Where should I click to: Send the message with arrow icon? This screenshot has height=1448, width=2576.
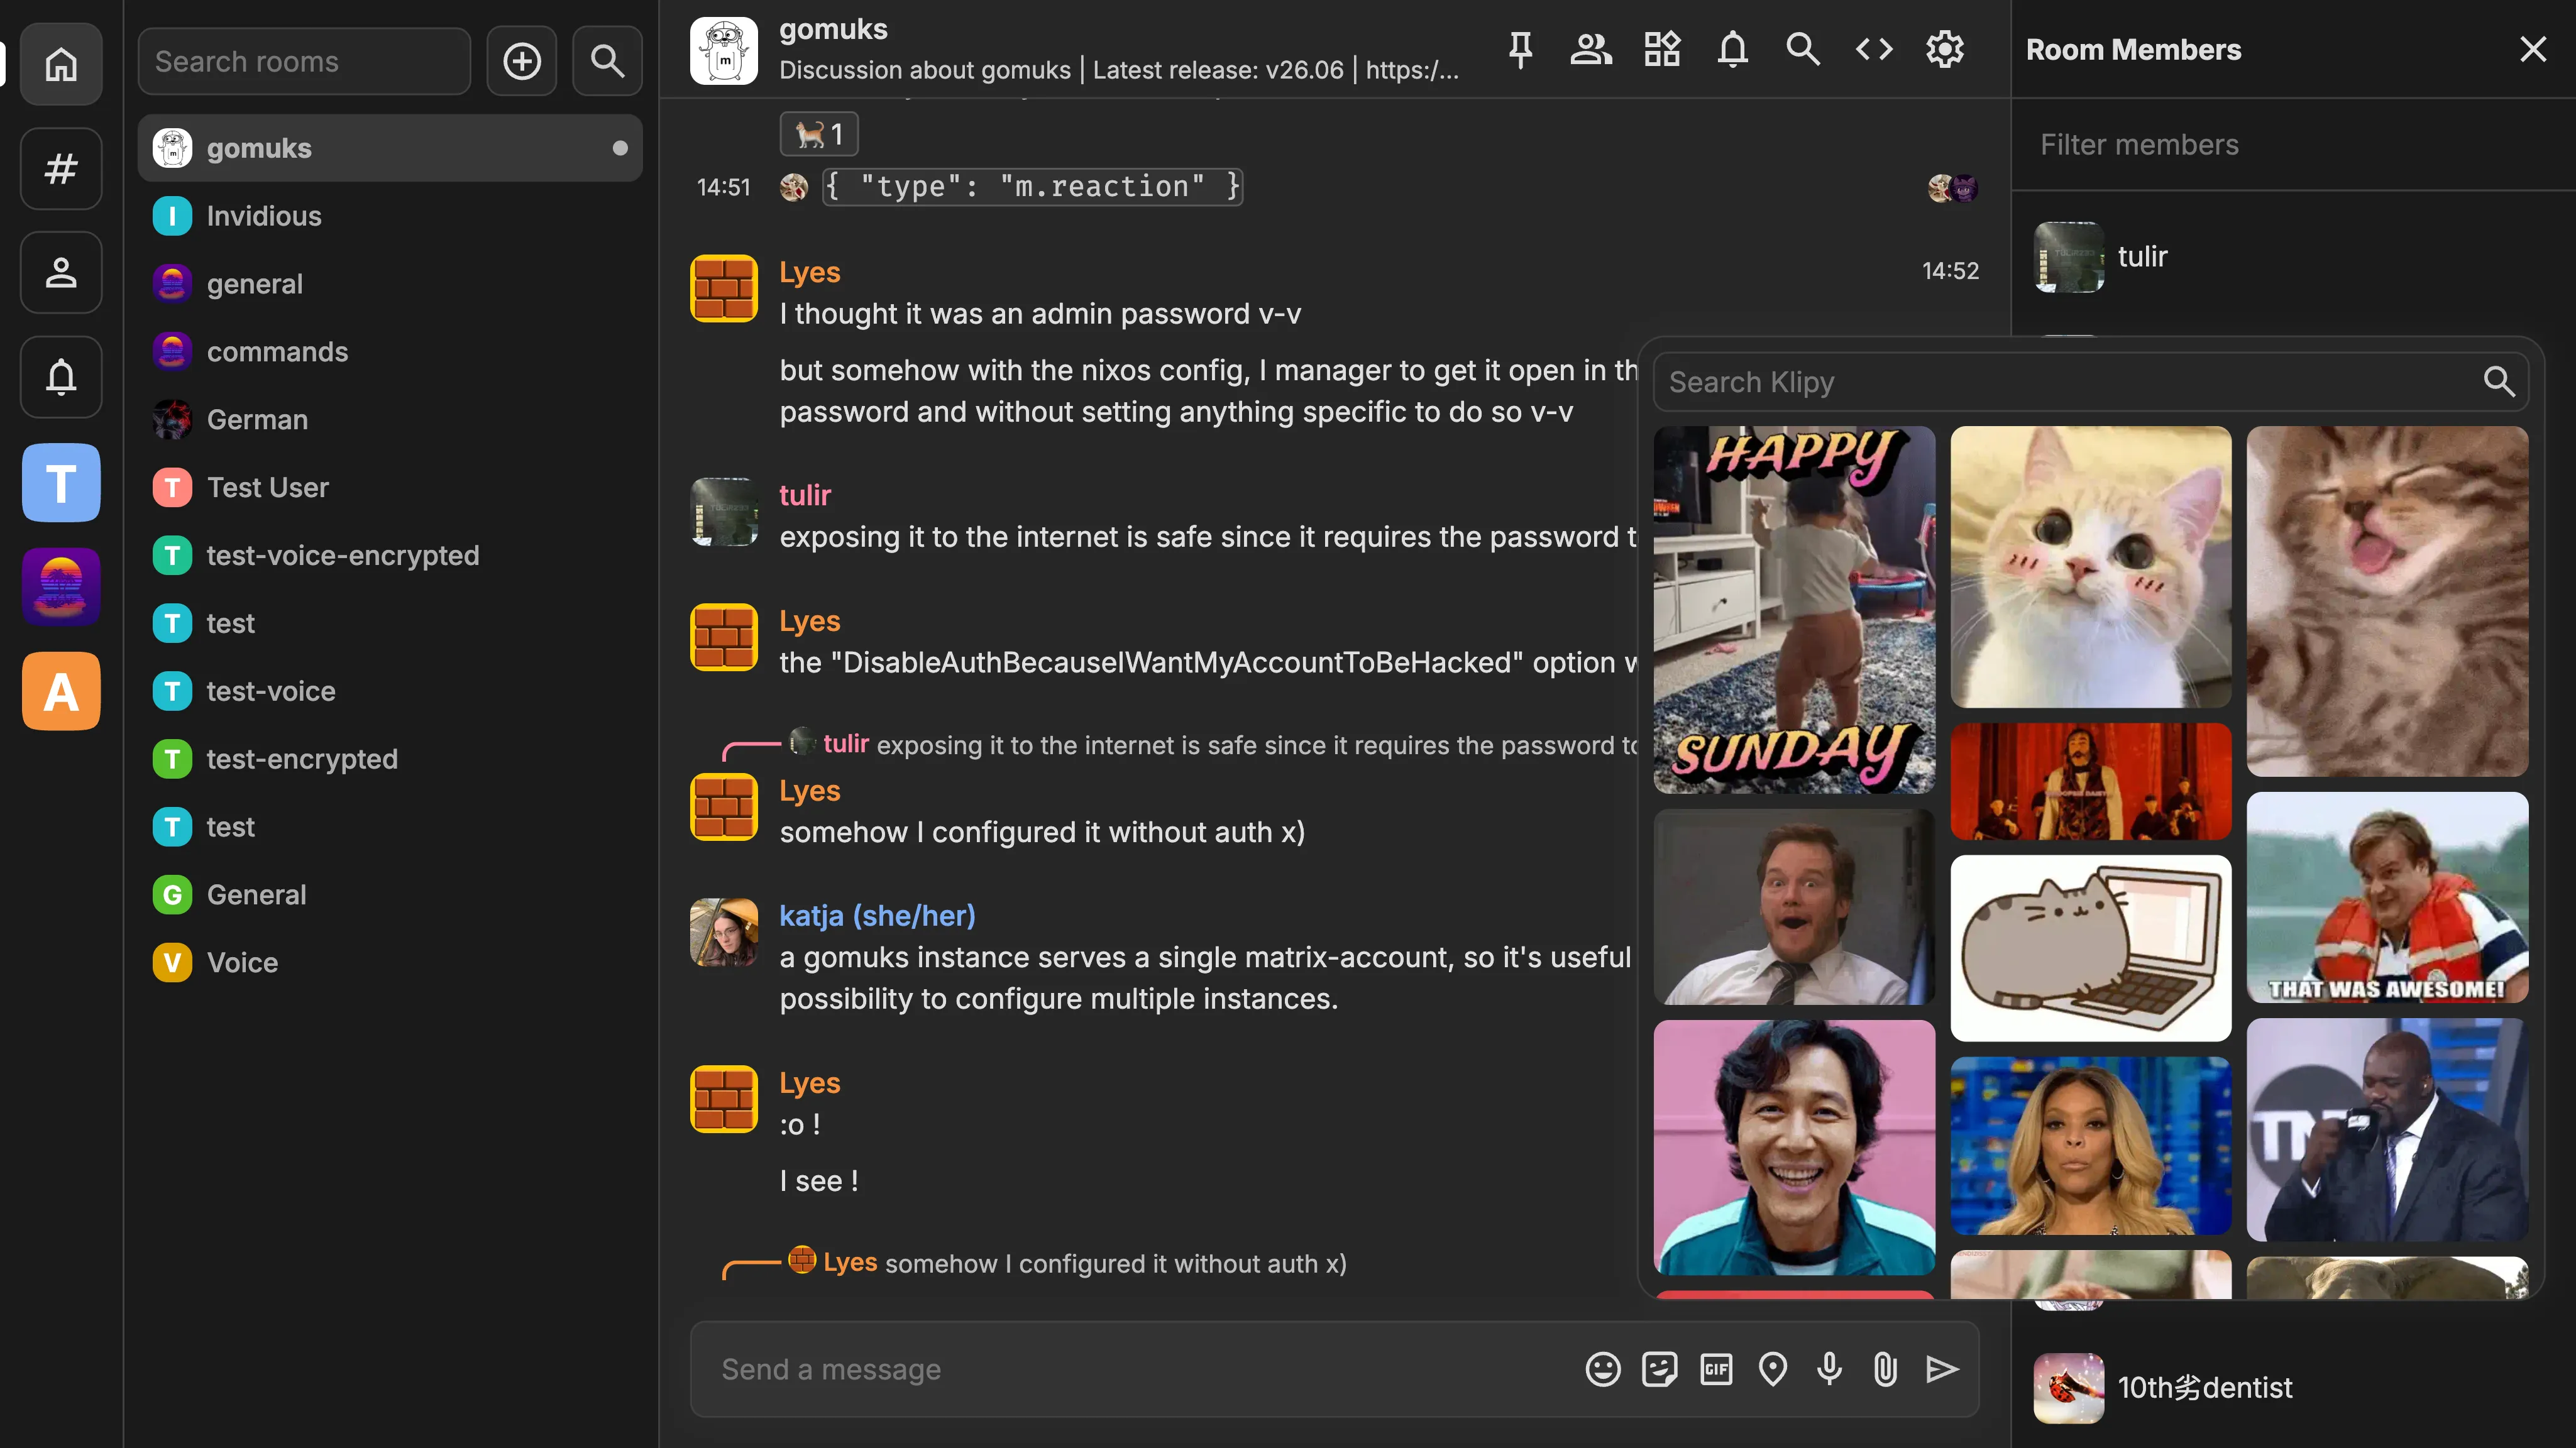(x=1942, y=1369)
